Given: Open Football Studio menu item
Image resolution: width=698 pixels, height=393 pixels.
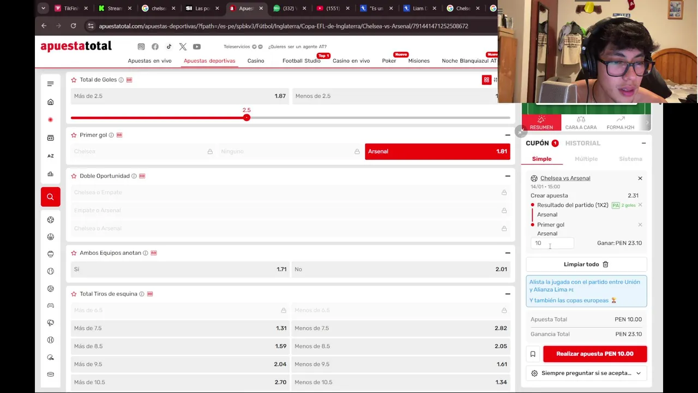Looking at the screenshot, I should pyautogui.click(x=302, y=61).
